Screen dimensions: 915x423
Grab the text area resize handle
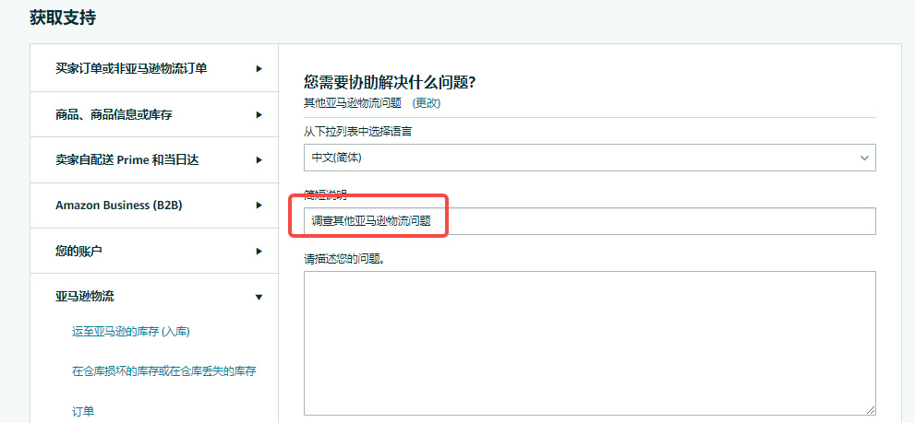[870, 410]
